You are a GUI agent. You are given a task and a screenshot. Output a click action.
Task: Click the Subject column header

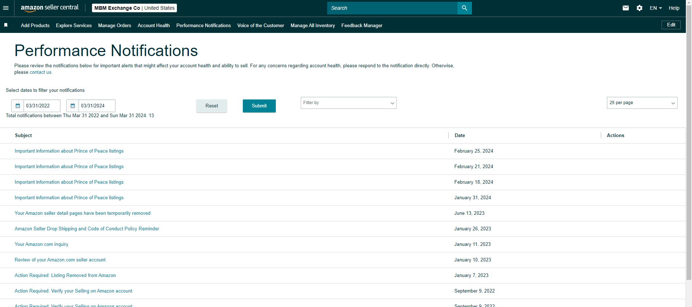click(x=24, y=135)
